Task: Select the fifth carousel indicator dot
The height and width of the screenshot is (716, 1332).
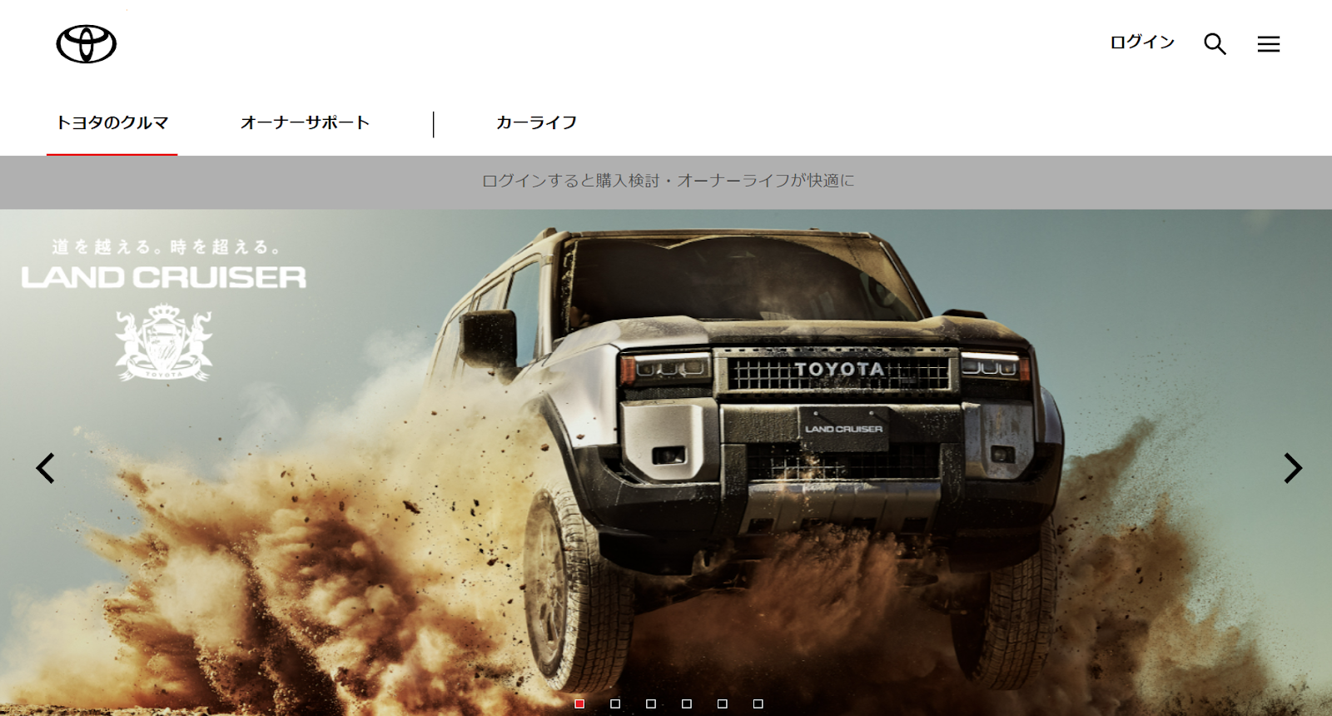Action: click(x=723, y=704)
